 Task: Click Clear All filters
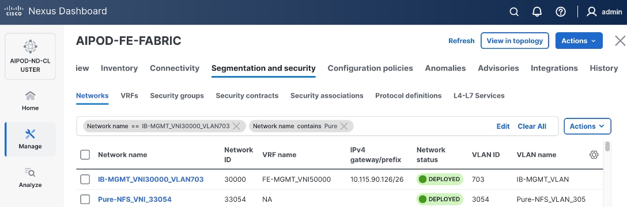point(532,126)
